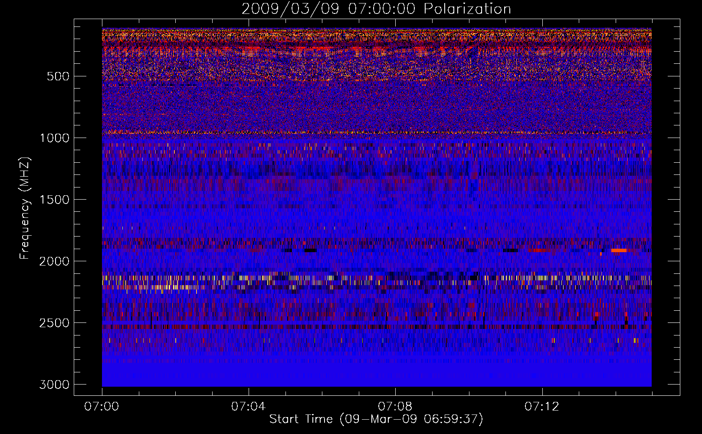Click the 500 frequency tick label
702x434 pixels.
58,76
